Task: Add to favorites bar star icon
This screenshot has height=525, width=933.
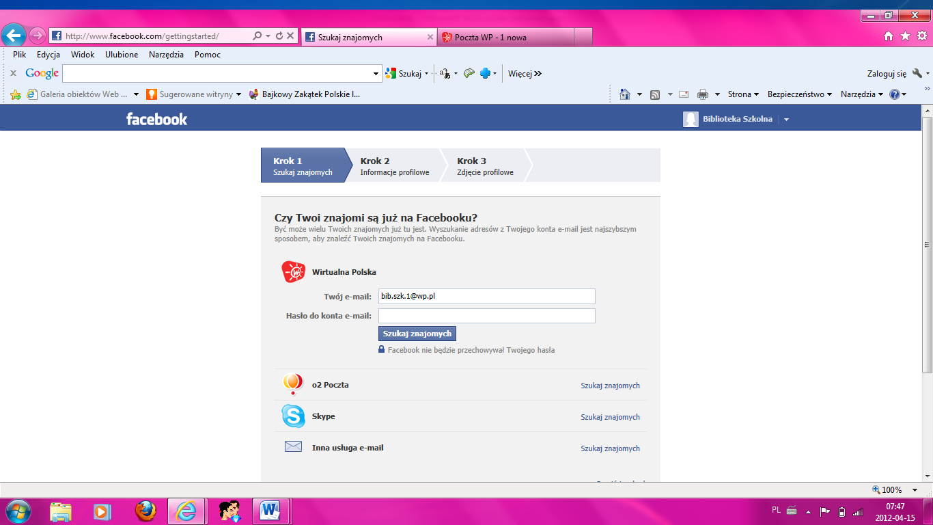Action: pyautogui.click(x=16, y=94)
